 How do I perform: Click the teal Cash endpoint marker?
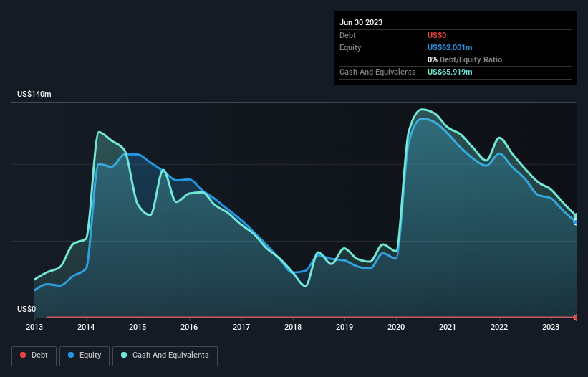(x=576, y=216)
